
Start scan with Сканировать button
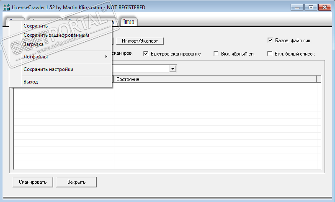point(33,182)
